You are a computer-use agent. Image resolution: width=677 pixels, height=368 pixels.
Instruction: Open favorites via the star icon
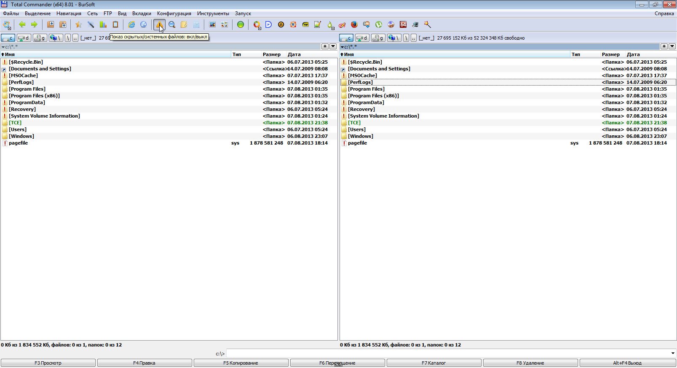(x=78, y=24)
